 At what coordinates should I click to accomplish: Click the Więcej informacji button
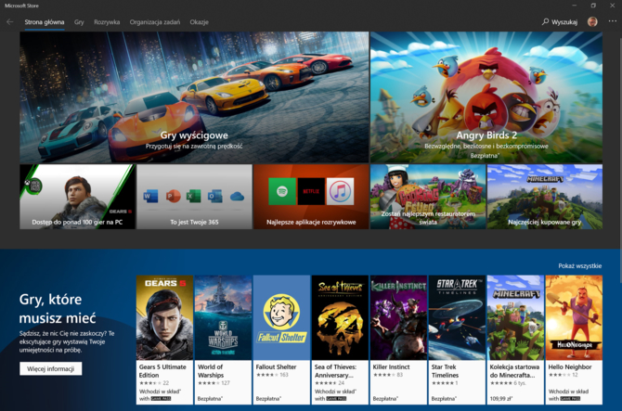click(x=51, y=368)
